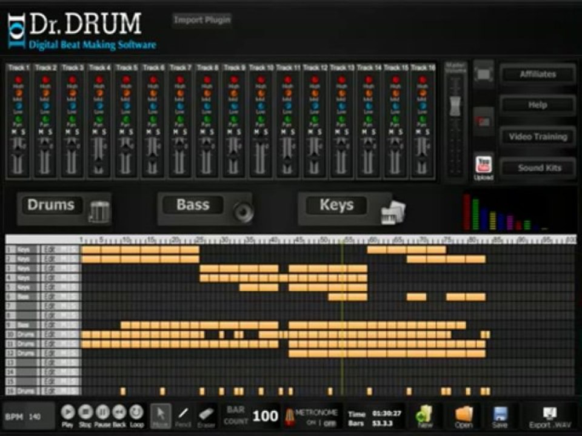The width and height of the screenshot is (582, 436).
Task: Export the beat as .WAV
Action: [550, 417]
